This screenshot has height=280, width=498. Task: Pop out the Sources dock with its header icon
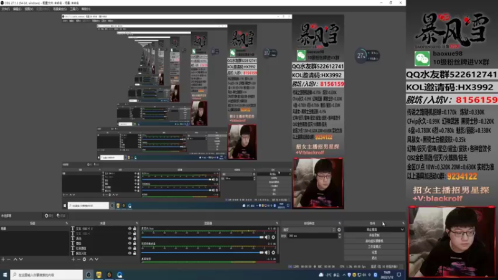[137, 223]
